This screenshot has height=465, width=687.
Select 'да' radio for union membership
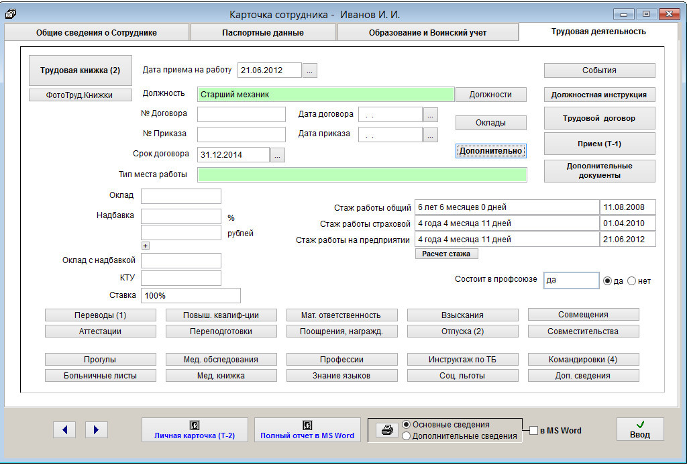pyautogui.click(x=607, y=281)
